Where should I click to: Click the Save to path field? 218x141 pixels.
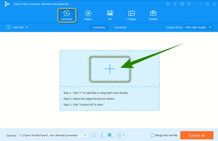coord(50,135)
